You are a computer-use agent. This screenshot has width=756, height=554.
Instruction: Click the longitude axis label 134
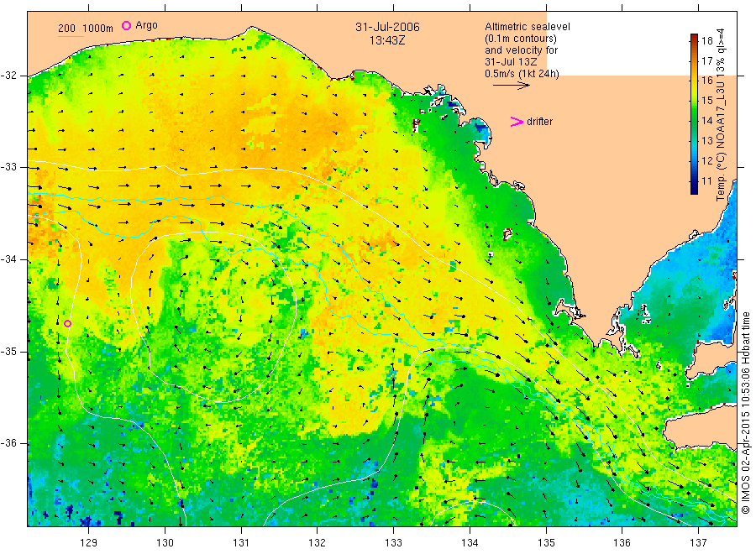(470, 543)
